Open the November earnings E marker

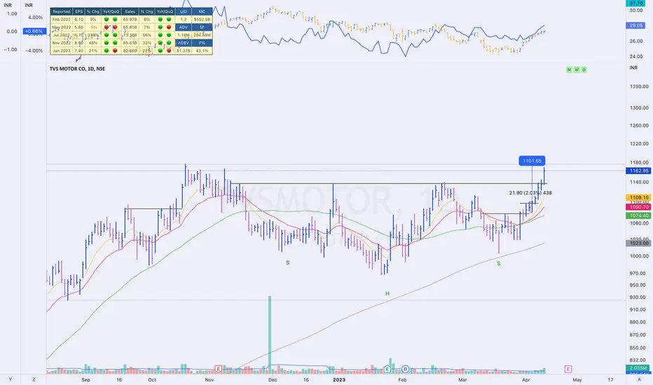click(x=218, y=369)
